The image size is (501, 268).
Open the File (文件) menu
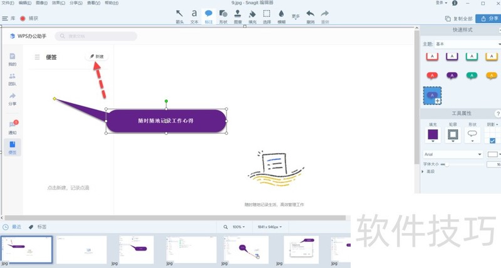(8, 3)
